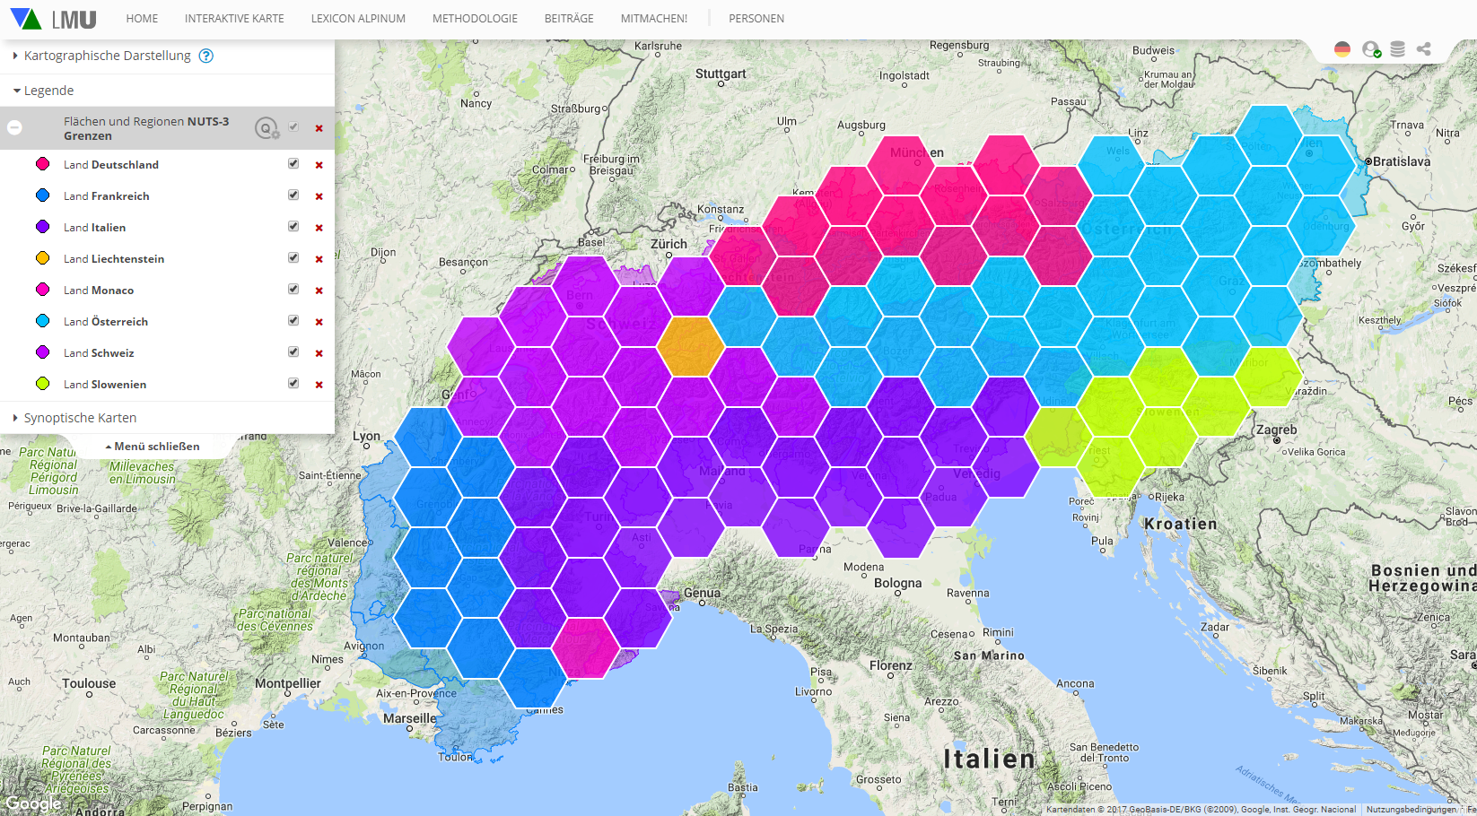1477x816 pixels.
Task: Open the user account icon
Action: coord(1370,49)
